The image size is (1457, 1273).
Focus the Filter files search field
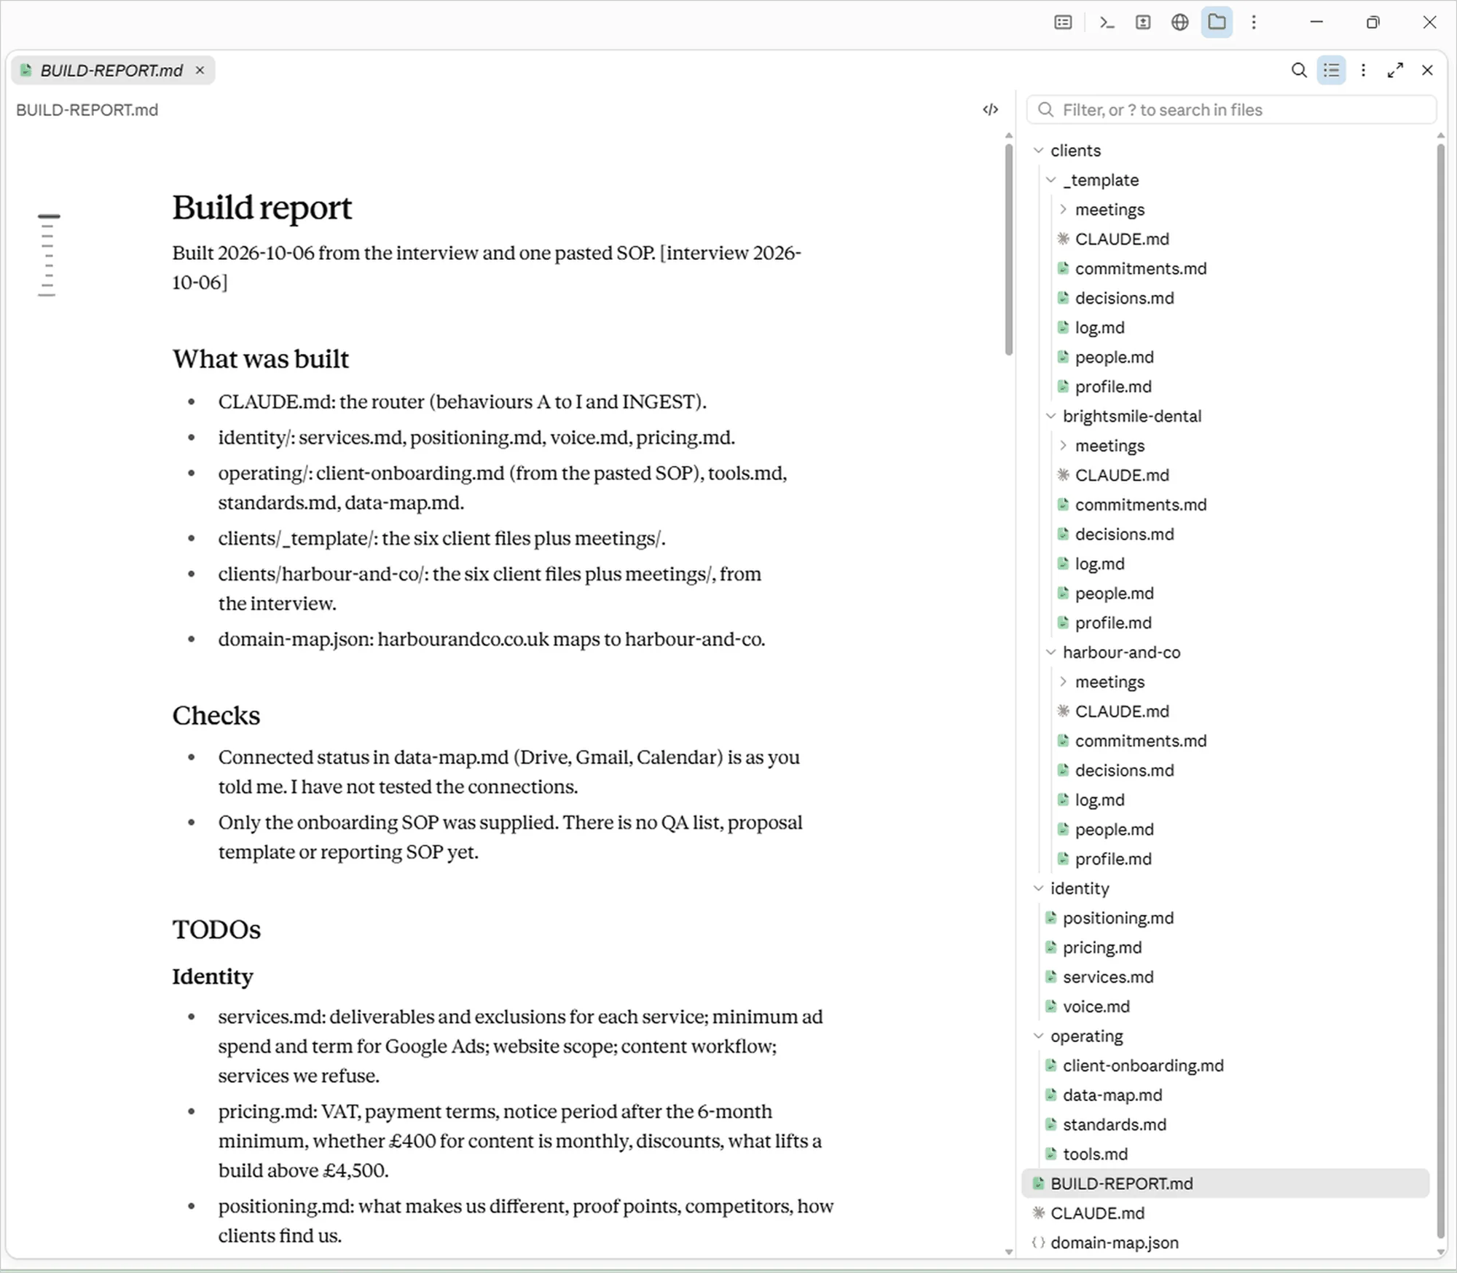[1232, 110]
